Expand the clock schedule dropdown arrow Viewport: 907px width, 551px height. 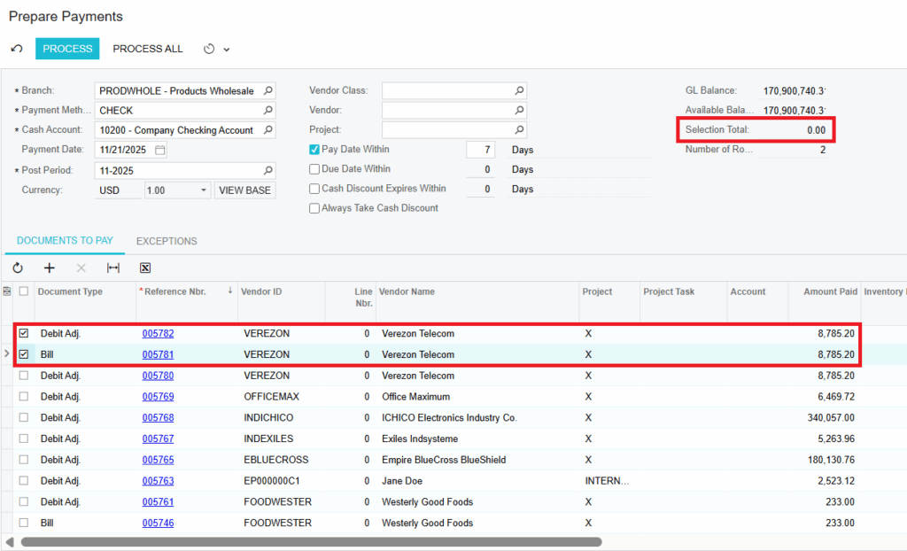(x=226, y=49)
